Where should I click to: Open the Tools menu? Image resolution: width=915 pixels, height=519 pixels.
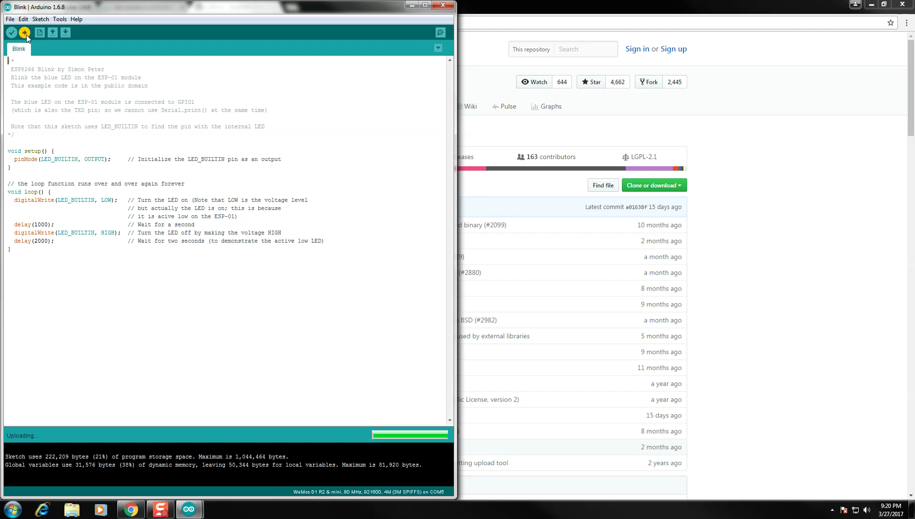click(x=60, y=19)
